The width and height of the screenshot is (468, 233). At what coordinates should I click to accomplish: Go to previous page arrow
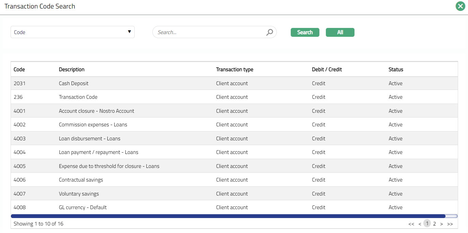[420, 224]
